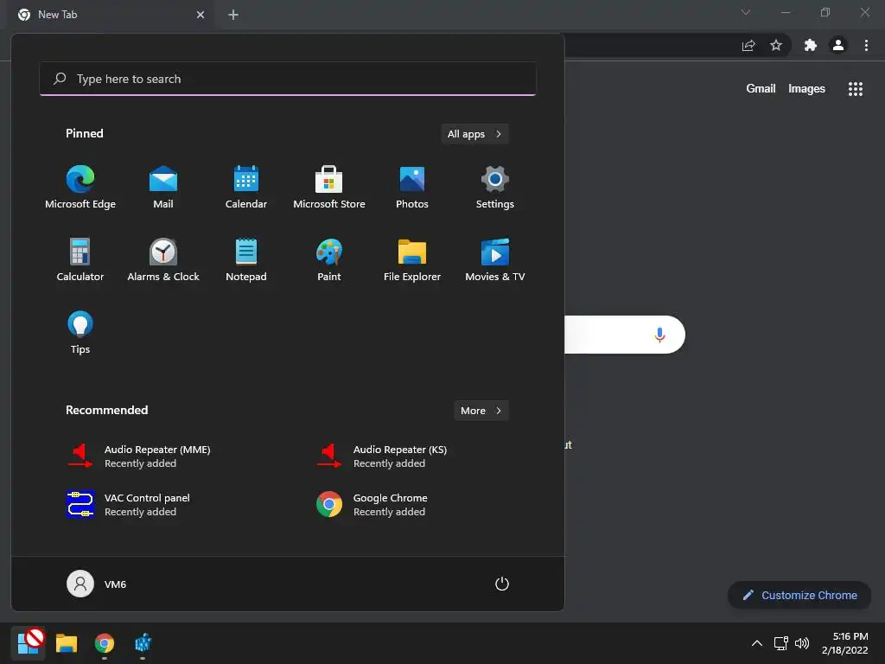This screenshot has width=885, height=664.
Task: Launch the Photos app
Action: tap(412, 188)
